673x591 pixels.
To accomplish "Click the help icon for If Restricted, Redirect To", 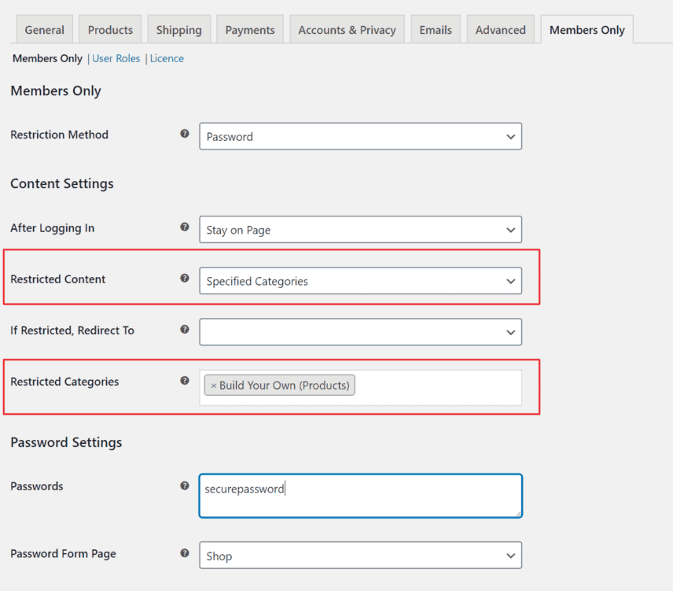I will (x=184, y=329).
